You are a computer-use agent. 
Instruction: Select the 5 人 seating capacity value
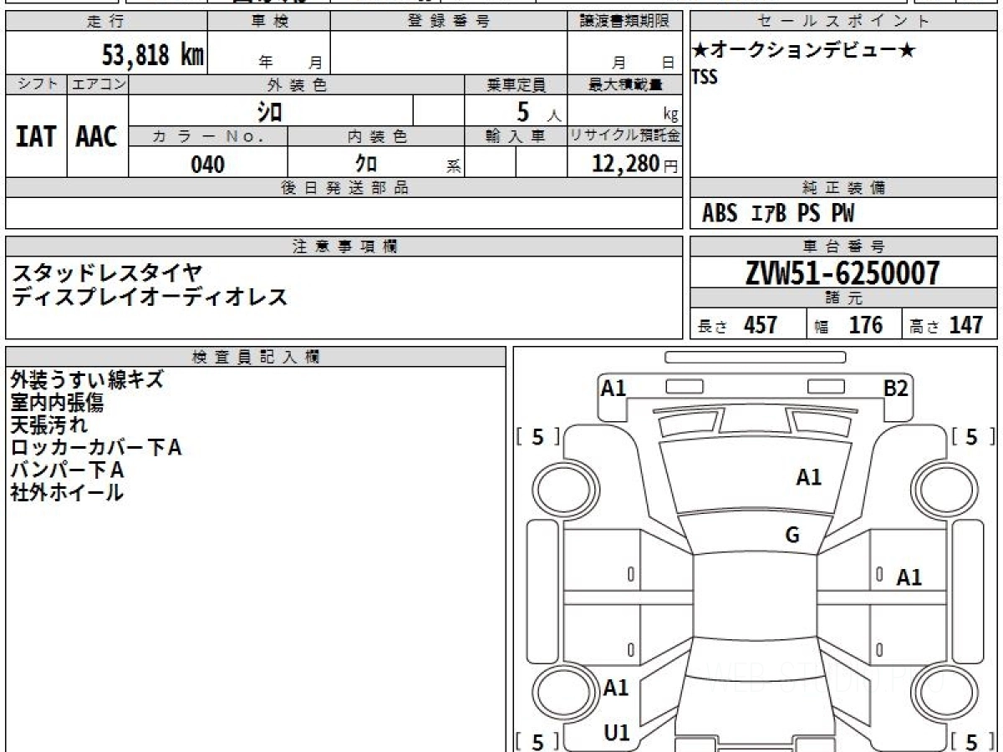[538, 111]
